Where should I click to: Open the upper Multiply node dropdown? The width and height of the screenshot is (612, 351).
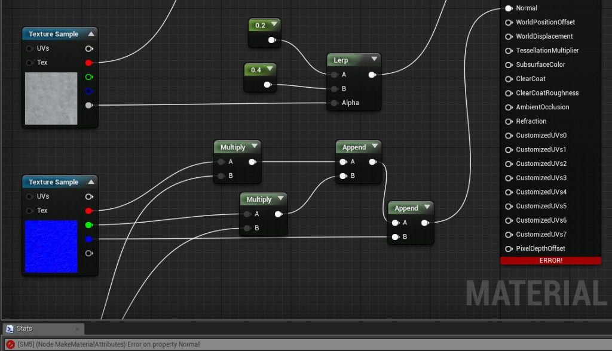[255, 147]
